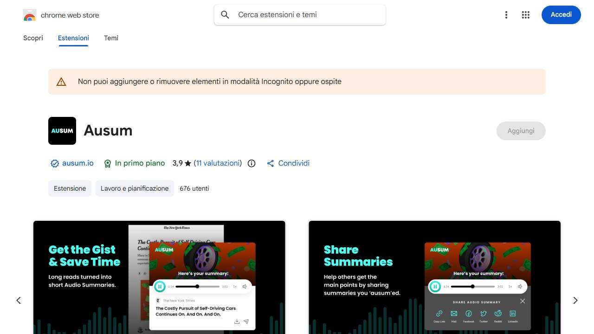Viewport: 594px width, 334px height.
Task: Show next screenshot with right arrow
Action: tap(575, 301)
